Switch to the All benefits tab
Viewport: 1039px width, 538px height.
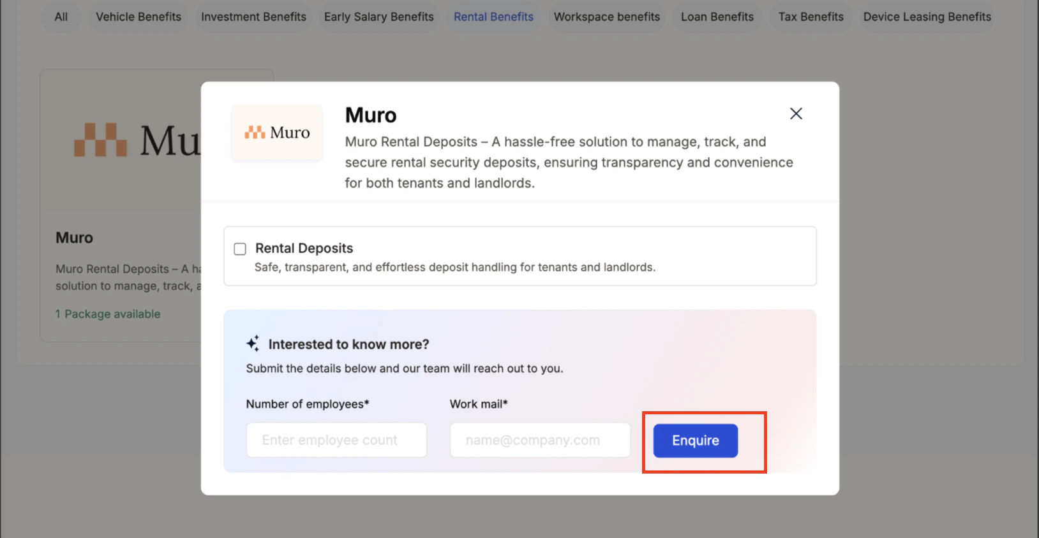(61, 17)
